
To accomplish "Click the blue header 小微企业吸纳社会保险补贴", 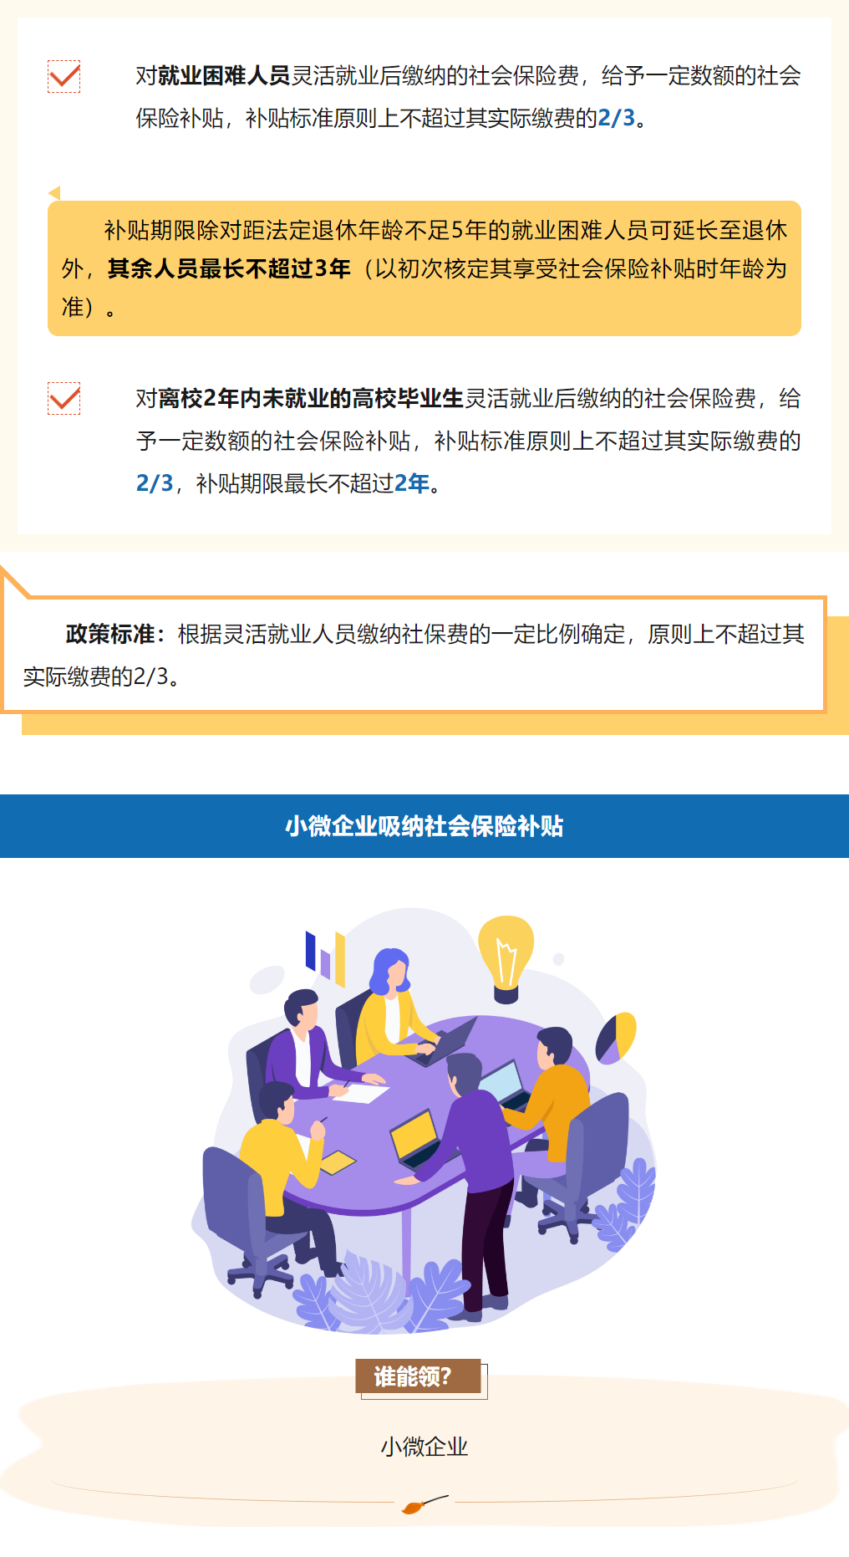I will click(x=424, y=826).
